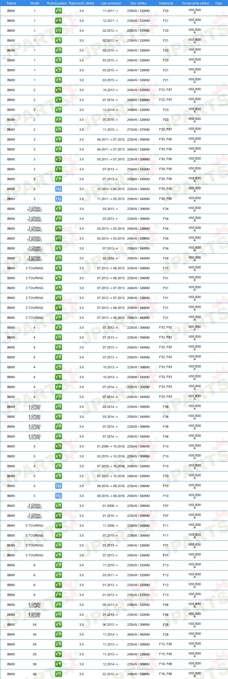Click the 5 TOURING cell in the 07.2010 row
Screen dimensions: 228x679
click(x=34, y=535)
